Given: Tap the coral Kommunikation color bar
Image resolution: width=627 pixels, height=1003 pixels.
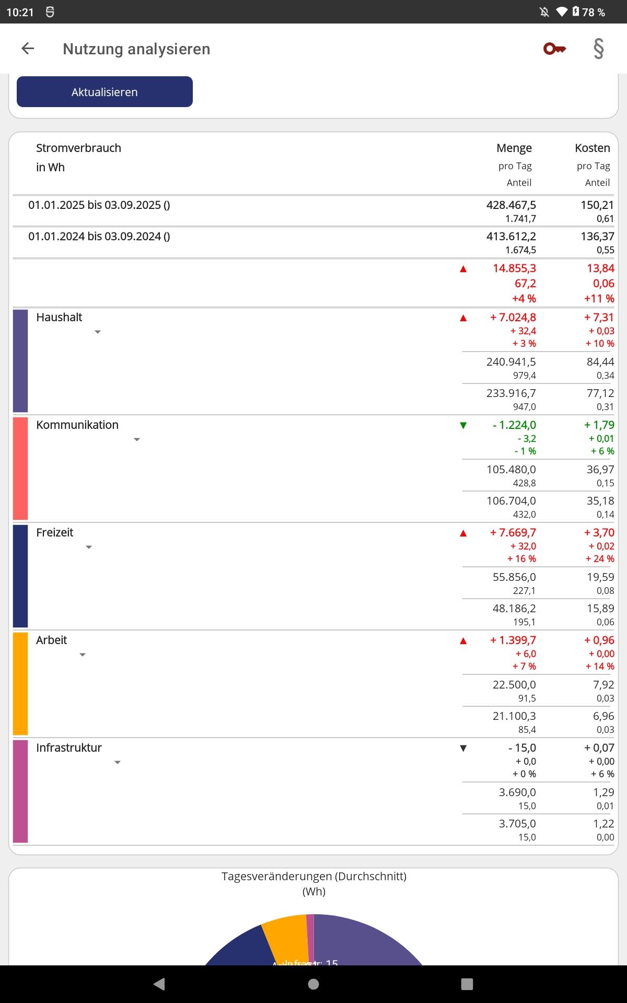Looking at the screenshot, I should pos(20,468).
